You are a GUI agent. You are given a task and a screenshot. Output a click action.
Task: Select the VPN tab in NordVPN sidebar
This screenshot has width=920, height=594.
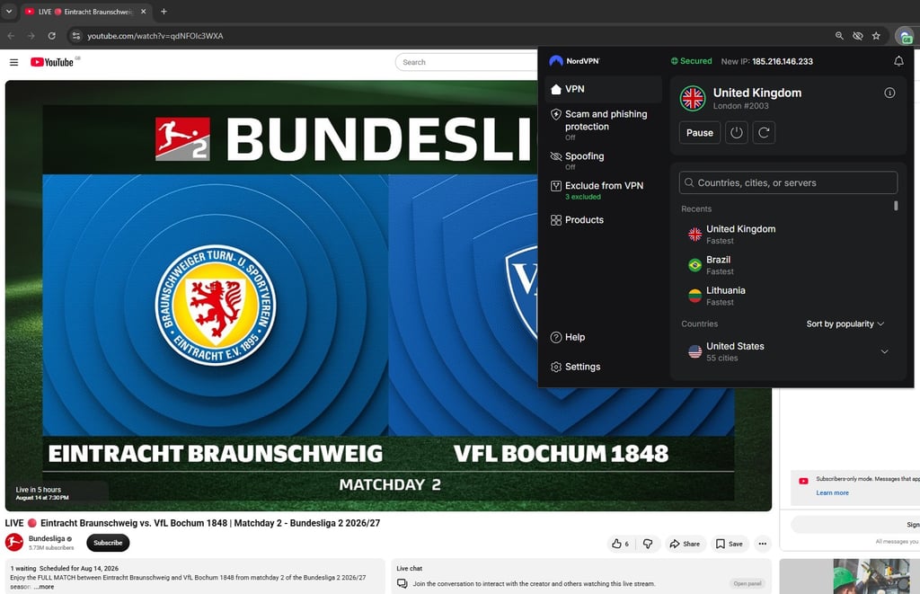(x=603, y=89)
